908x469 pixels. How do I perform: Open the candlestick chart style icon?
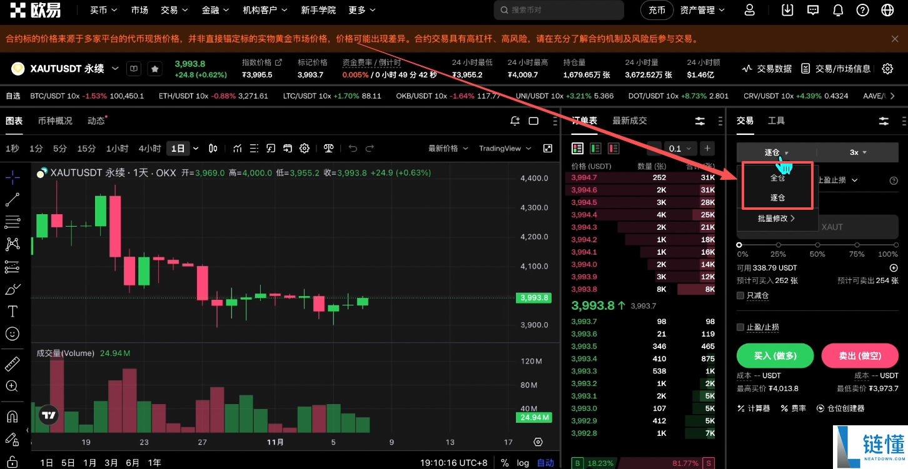(x=213, y=148)
